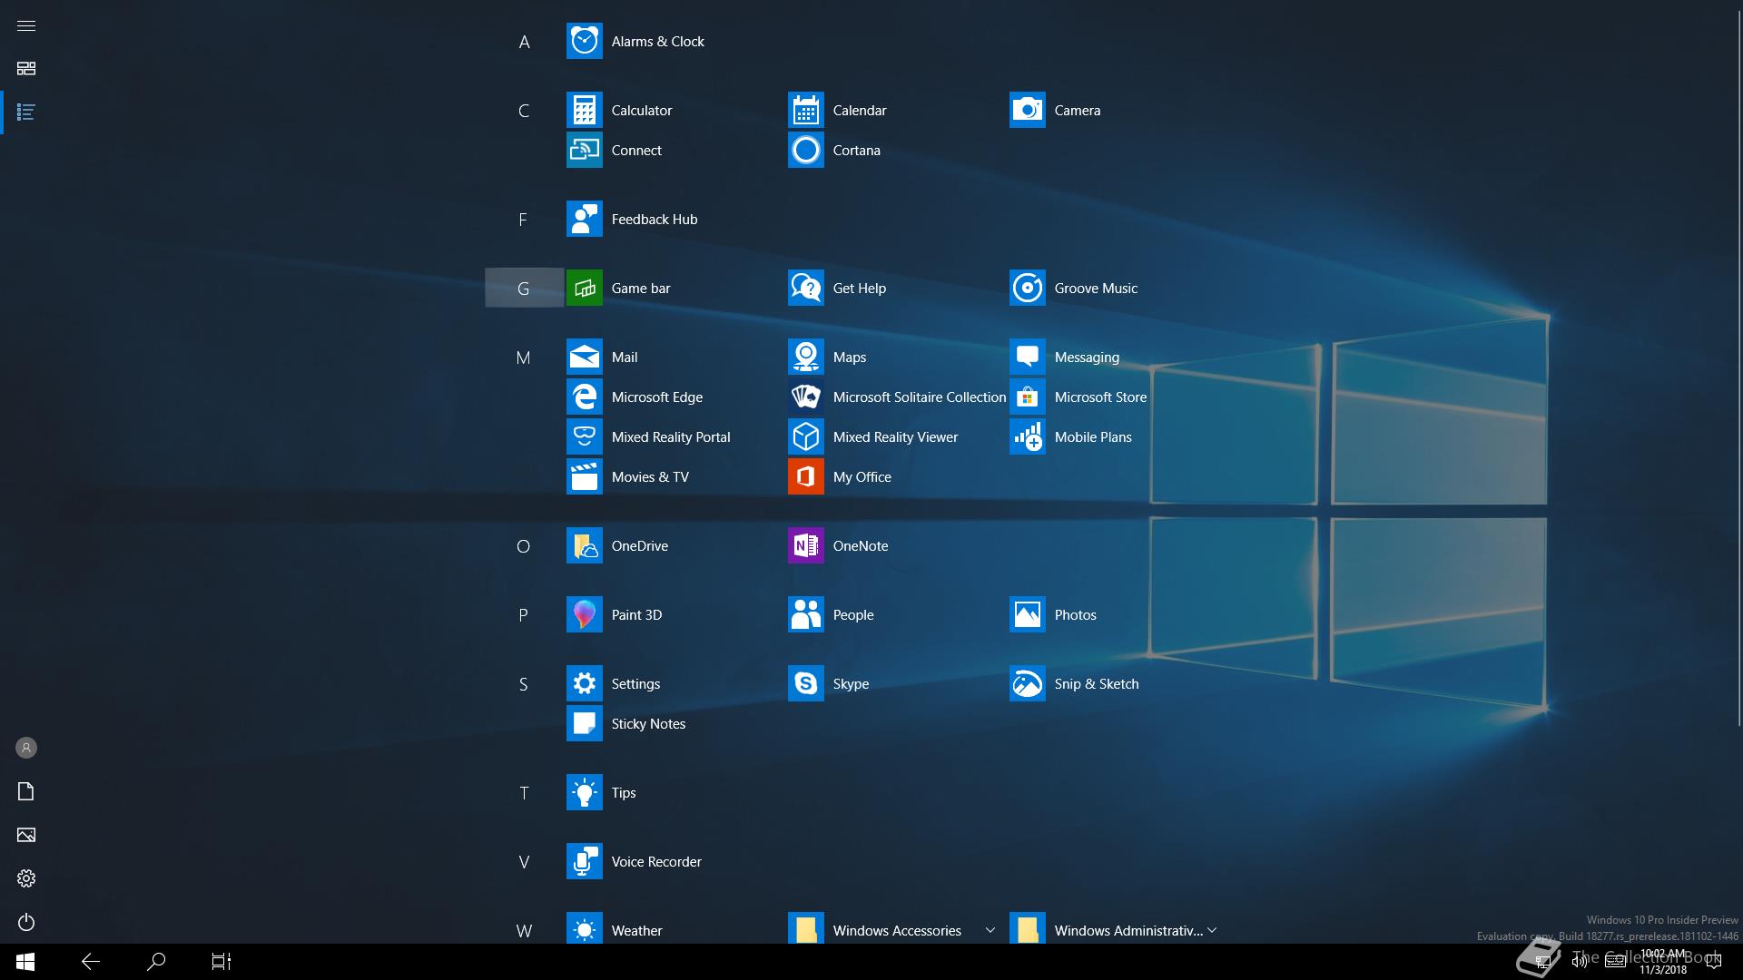The height and width of the screenshot is (980, 1743).
Task: Launch Calculator from its icon
Action: (584, 110)
